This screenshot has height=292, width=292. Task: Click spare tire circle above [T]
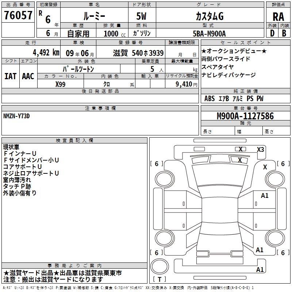[x=160, y=266]
